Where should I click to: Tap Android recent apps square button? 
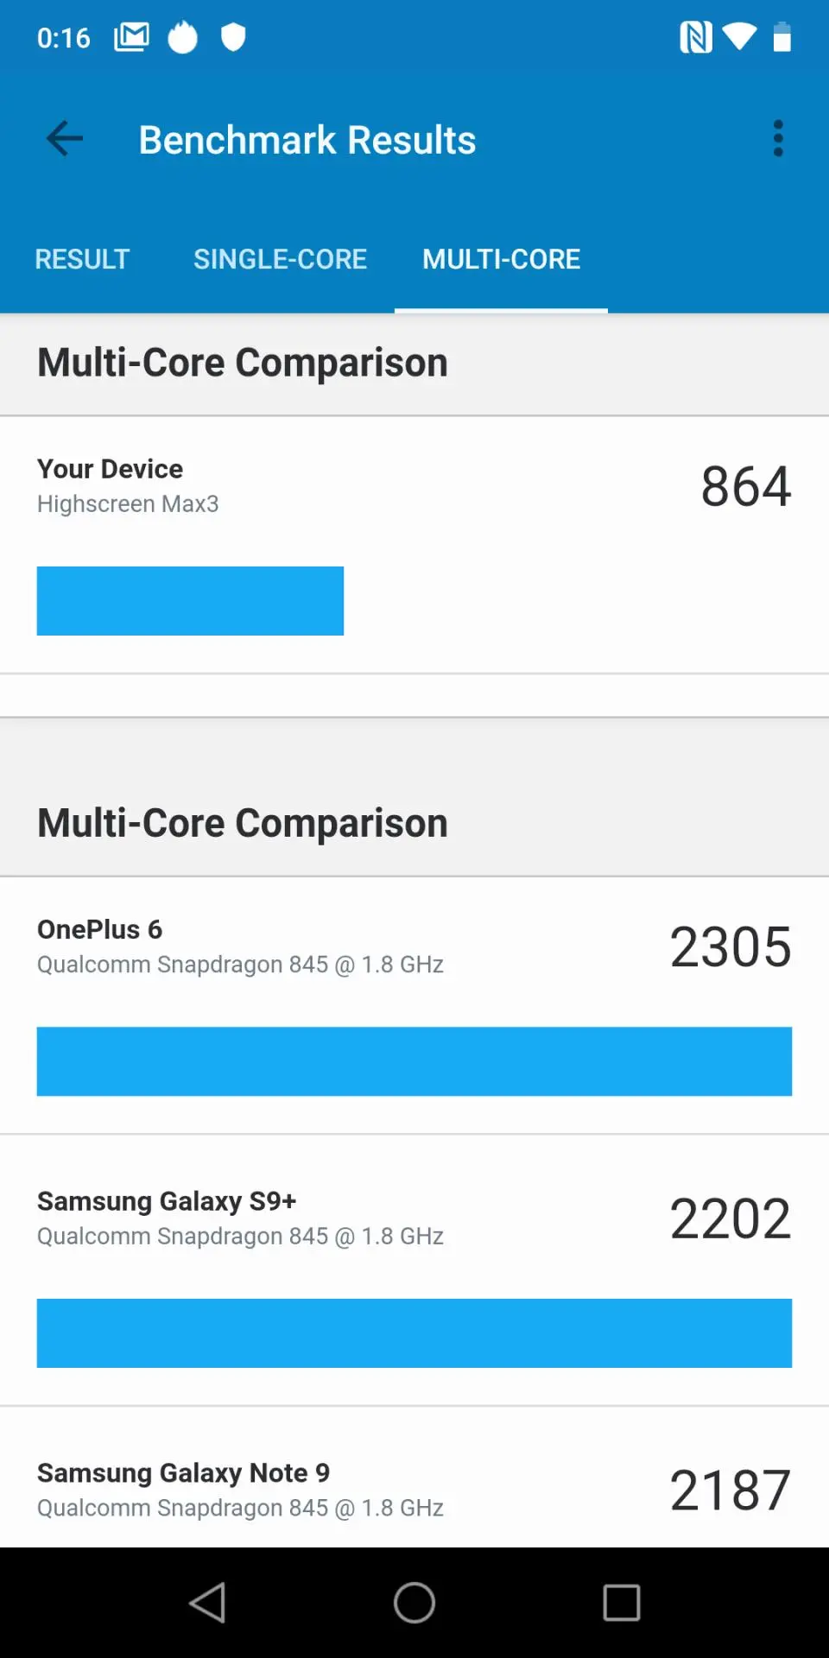pyautogui.click(x=622, y=1603)
